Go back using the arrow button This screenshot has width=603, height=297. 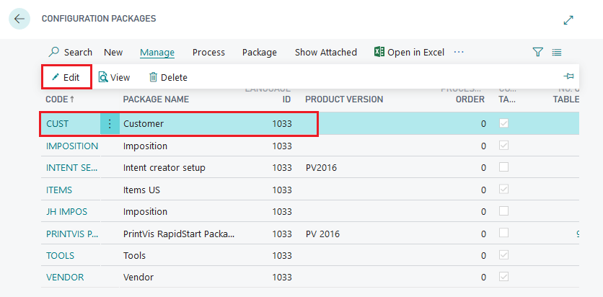coord(19,19)
